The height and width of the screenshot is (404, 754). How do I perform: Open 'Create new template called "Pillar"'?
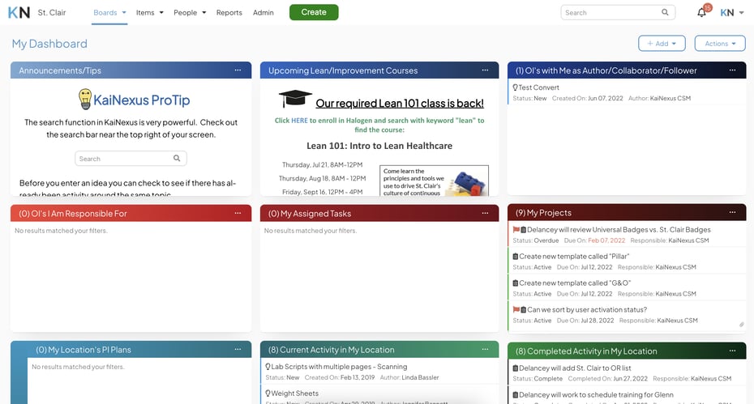574,257
